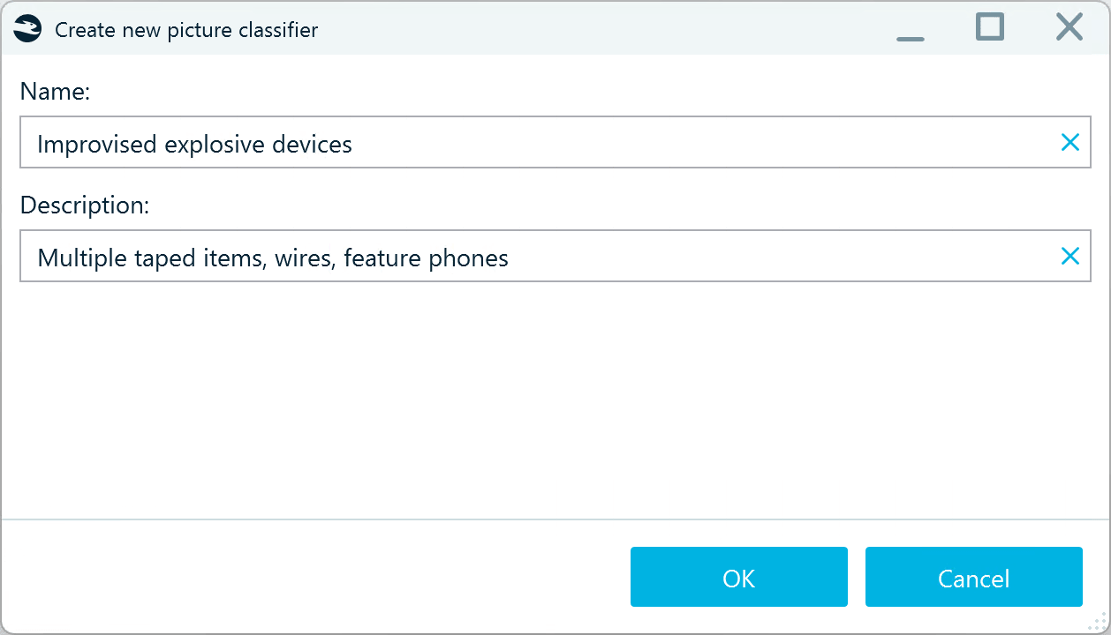Cancel the picture classifier creation
Screen dimensions: 1111x635
973,577
